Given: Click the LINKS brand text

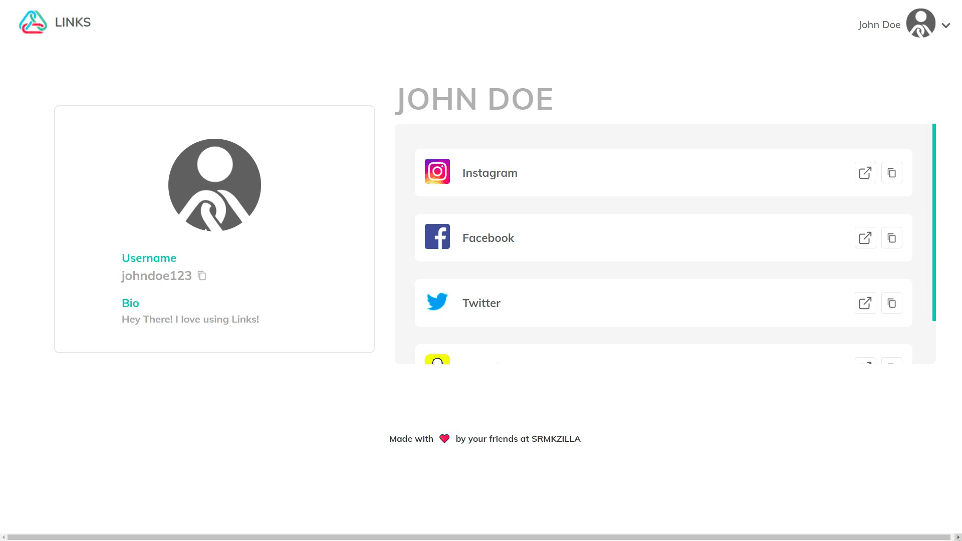Looking at the screenshot, I should pyautogui.click(x=73, y=23).
